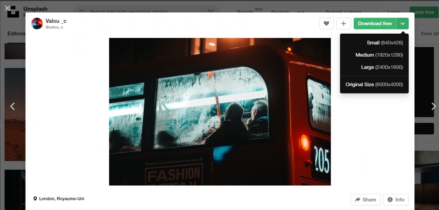Screen dimensions: 439x210
Task: Go to the next photo with the right arrow
Action: [x=434, y=106]
